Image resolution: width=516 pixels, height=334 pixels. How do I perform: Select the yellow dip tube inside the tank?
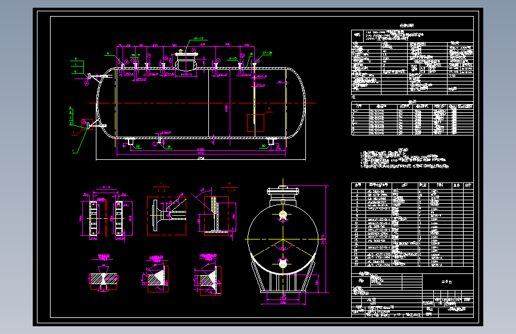click(x=254, y=94)
